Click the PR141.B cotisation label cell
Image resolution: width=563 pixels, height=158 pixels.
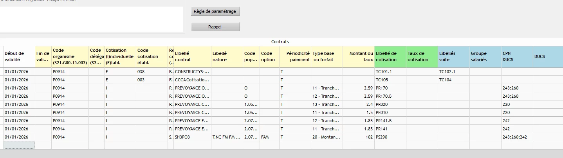click(390, 121)
